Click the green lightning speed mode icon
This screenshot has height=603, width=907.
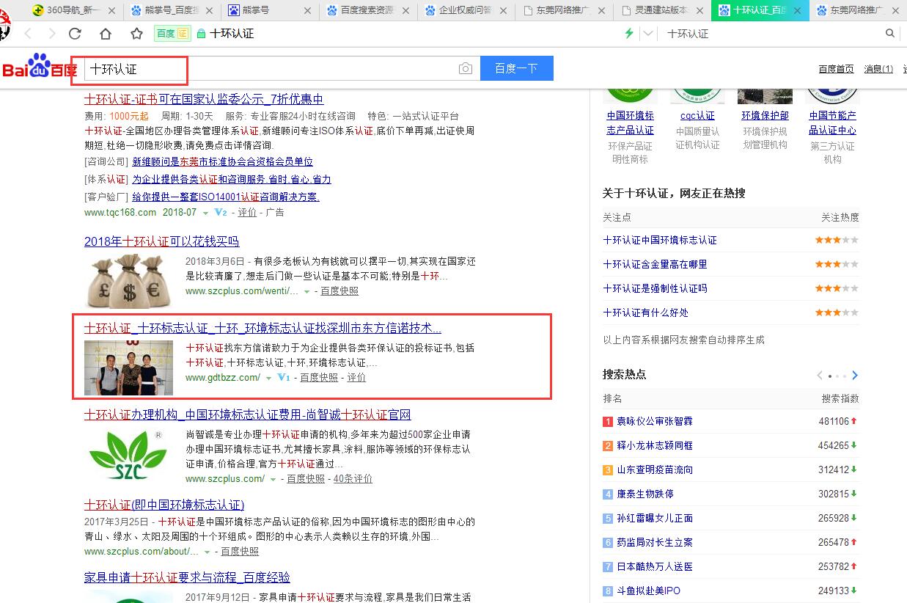point(628,34)
